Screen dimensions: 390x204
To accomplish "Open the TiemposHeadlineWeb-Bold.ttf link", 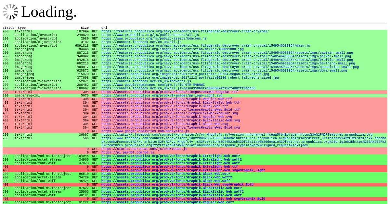I will [171, 110].
